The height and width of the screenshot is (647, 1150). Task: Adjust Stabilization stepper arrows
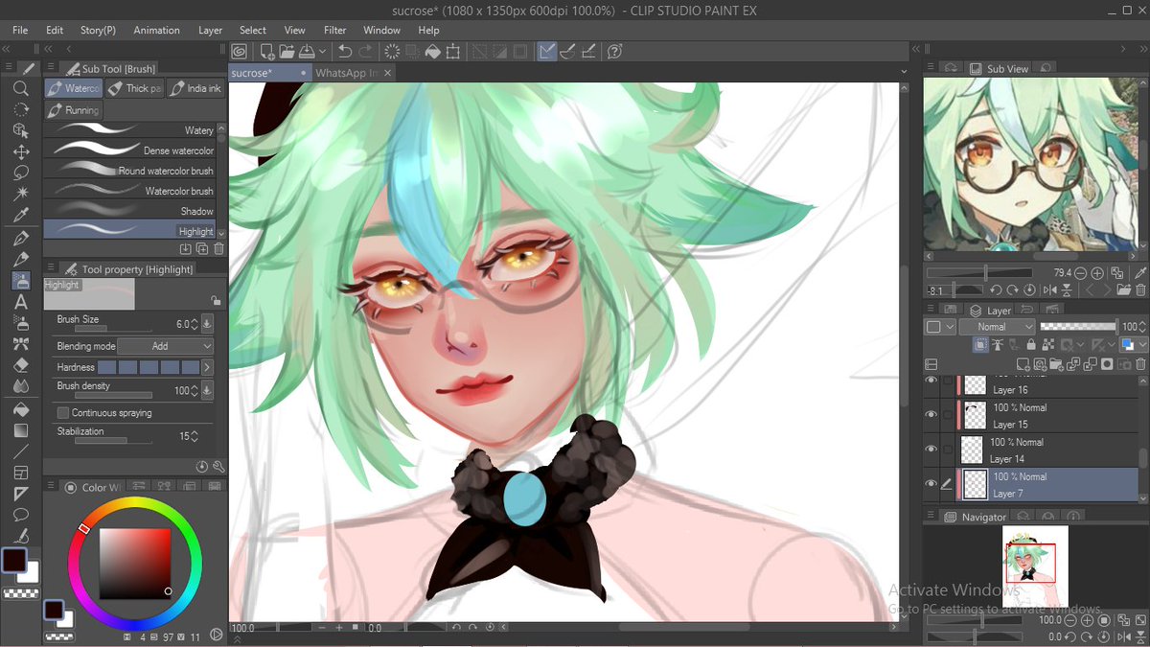(195, 436)
